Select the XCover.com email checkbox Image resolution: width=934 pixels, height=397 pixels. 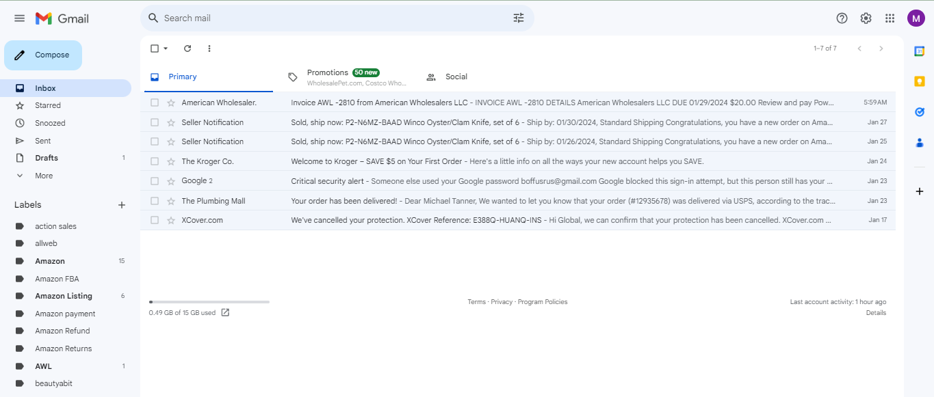[x=155, y=220]
